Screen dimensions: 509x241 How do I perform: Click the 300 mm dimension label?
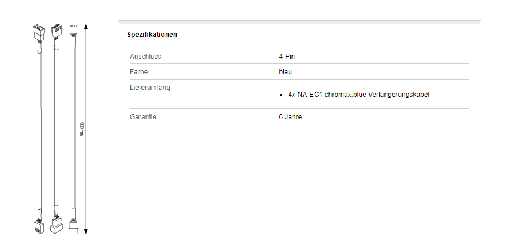pyautogui.click(x=81, y=129)
